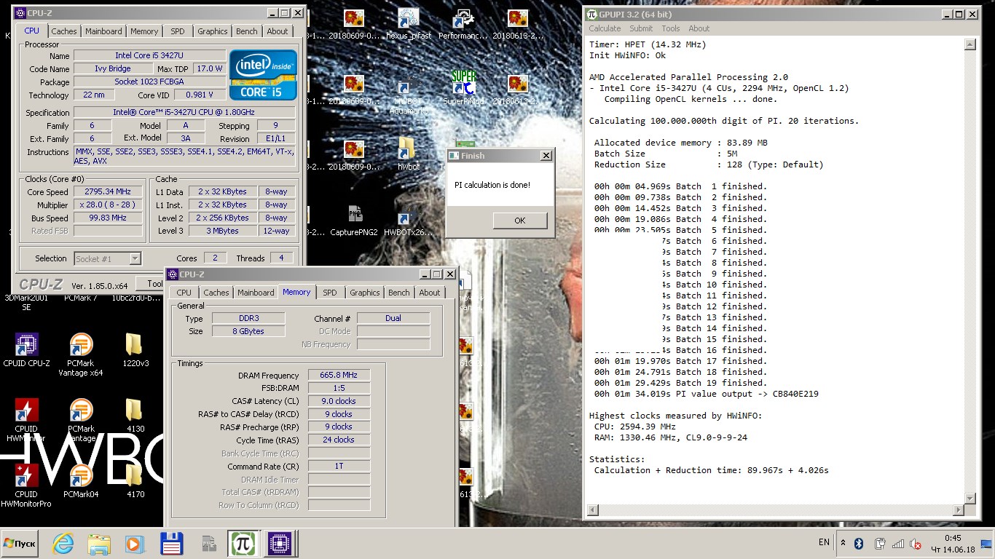Launch Internet Explorer from the taskbar
The height and width of the screenshot is (559, 995).
click(x=63, y=544)
